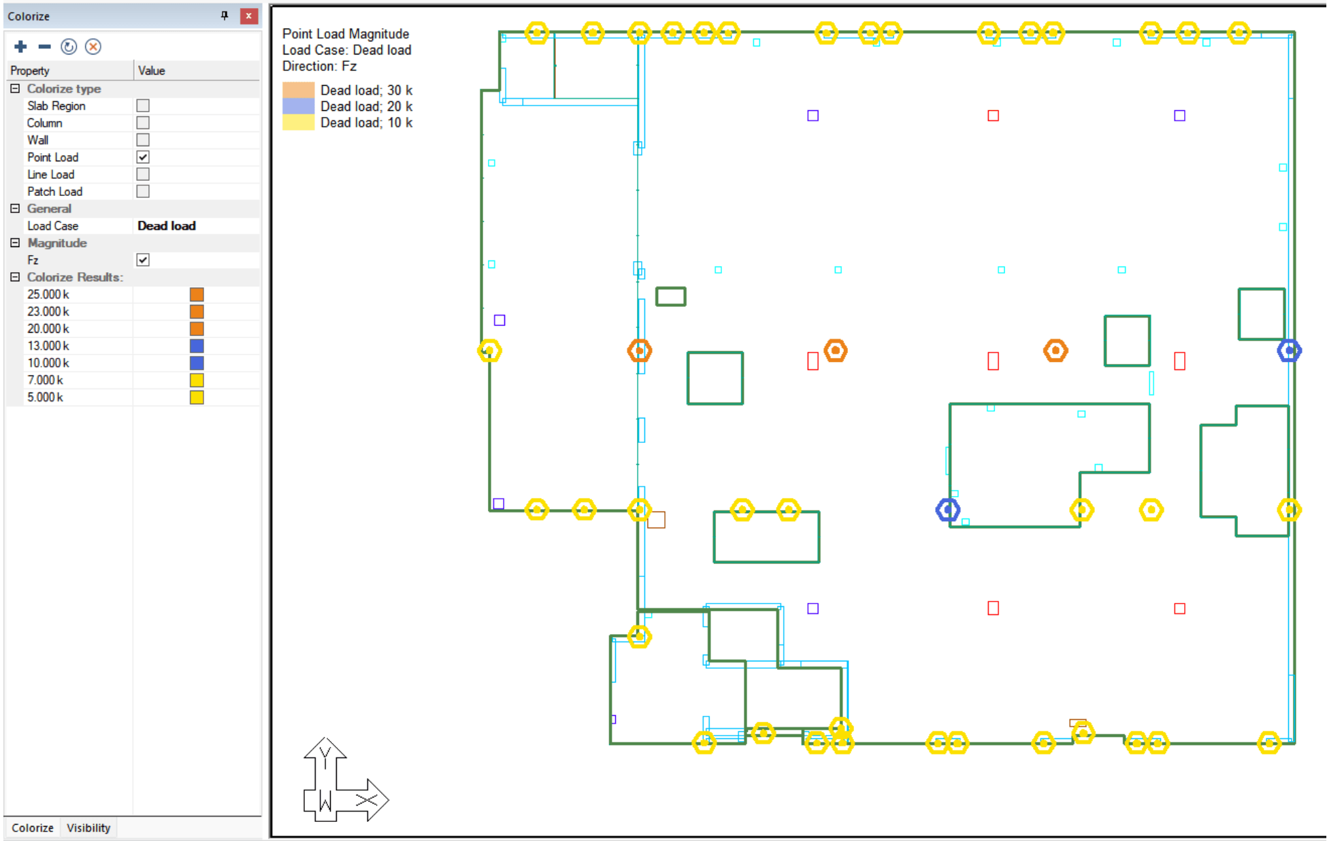
Task: Enable the Patch Load checkbox
Action: click(x=143, y=191)
